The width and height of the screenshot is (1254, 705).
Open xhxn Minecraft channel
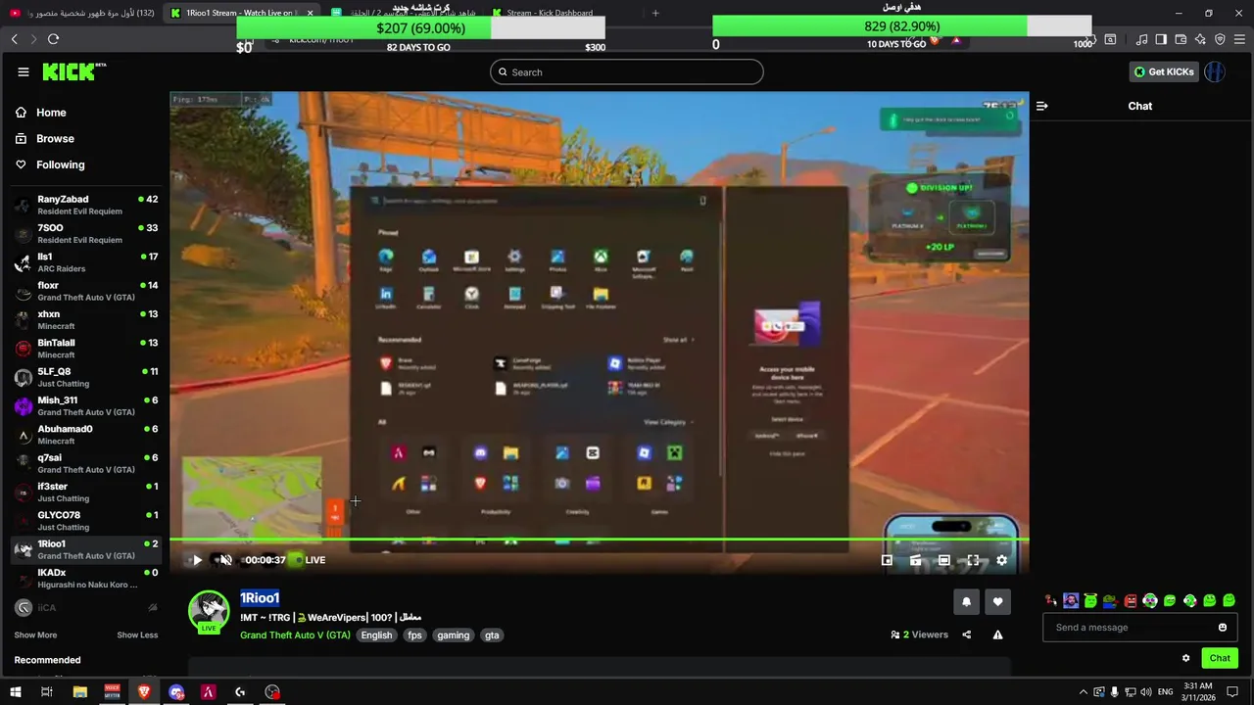click(x=86, y=319)
